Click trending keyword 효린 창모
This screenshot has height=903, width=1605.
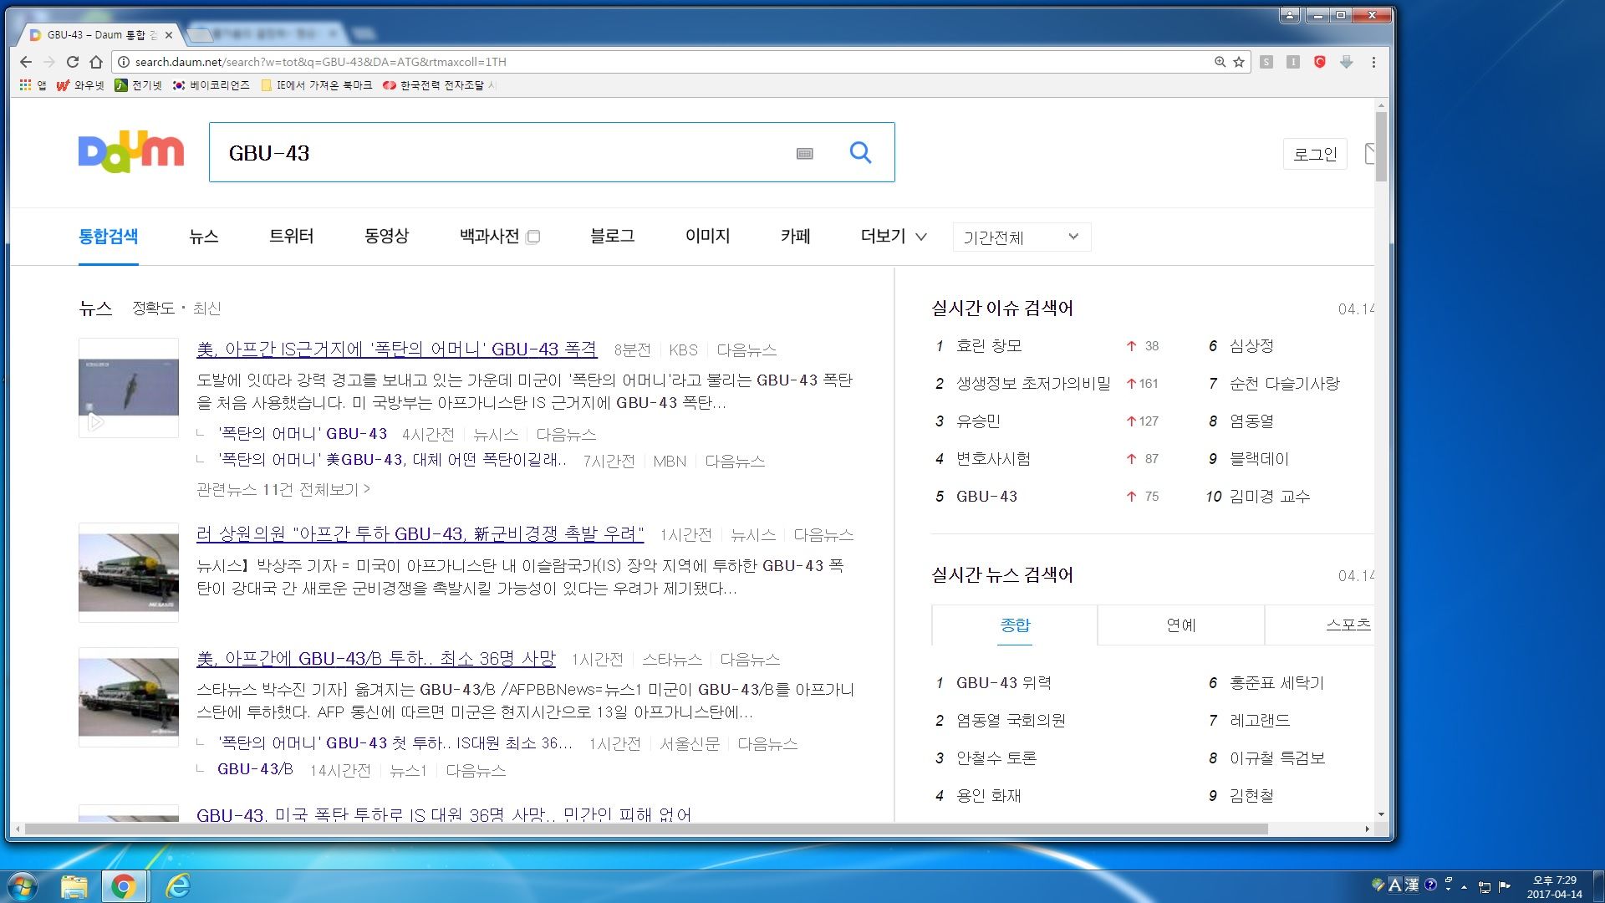[x=989, y=346]
